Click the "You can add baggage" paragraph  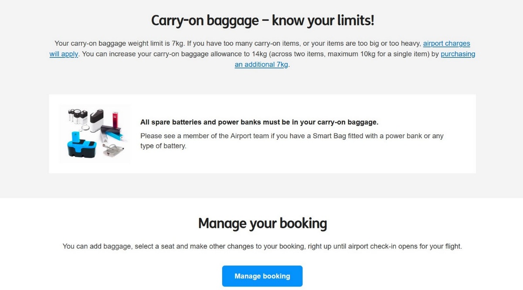coord(262,246)
